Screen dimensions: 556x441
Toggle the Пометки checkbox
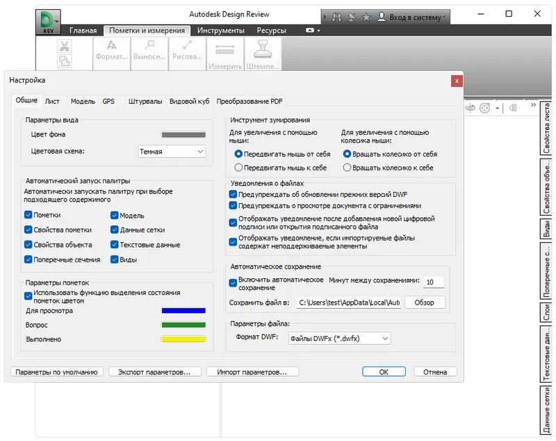tap(28, 215)
